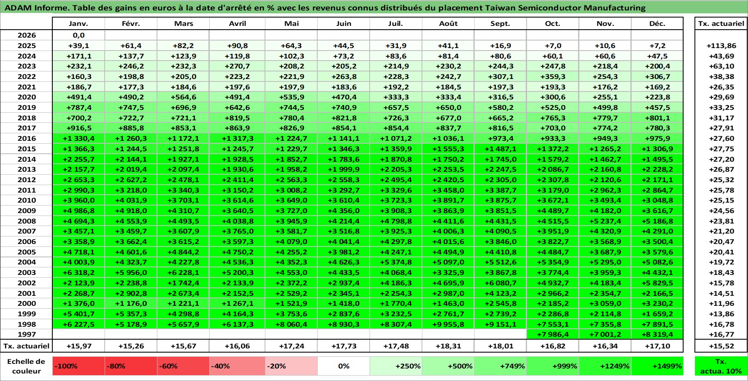
Task: Select cell +7 986,4 in the 1997 row
Action: (x=553, y=334)
